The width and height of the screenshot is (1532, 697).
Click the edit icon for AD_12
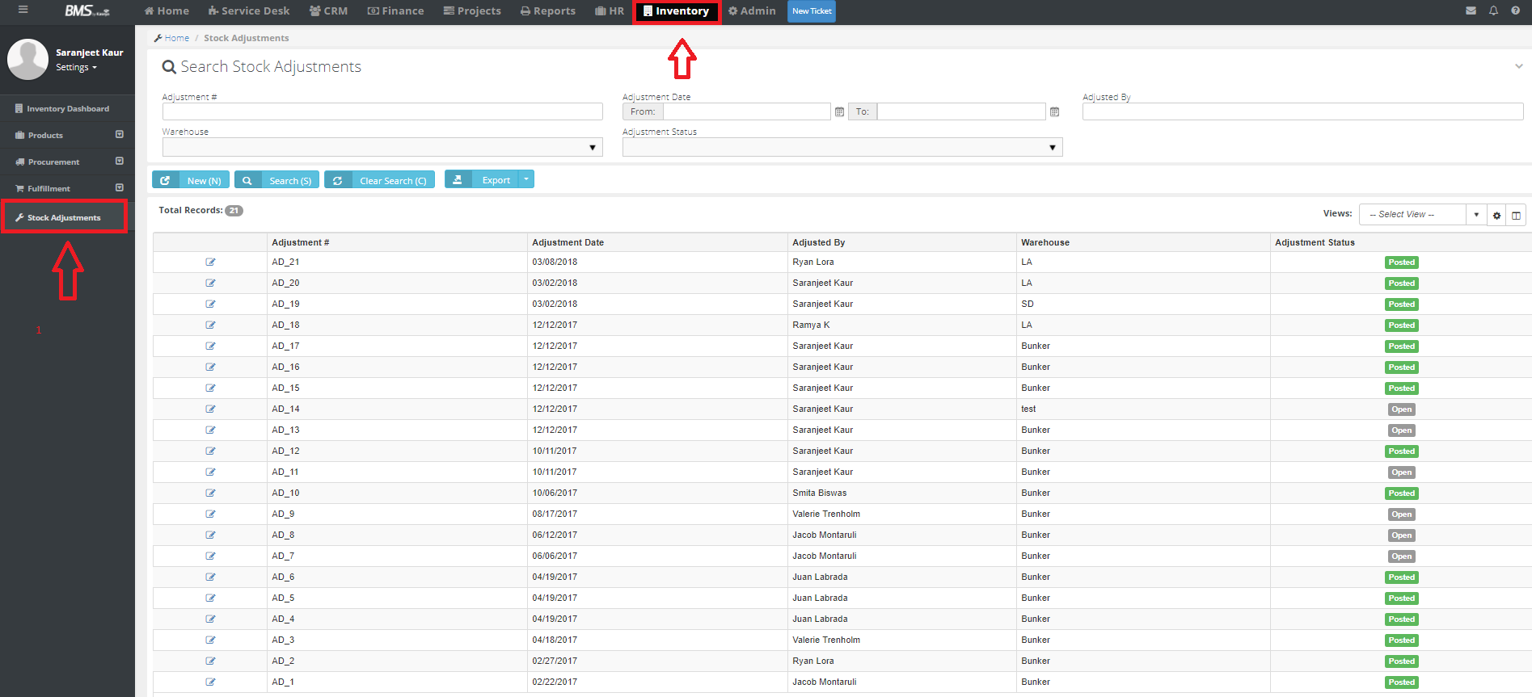(x=210, y=451)
